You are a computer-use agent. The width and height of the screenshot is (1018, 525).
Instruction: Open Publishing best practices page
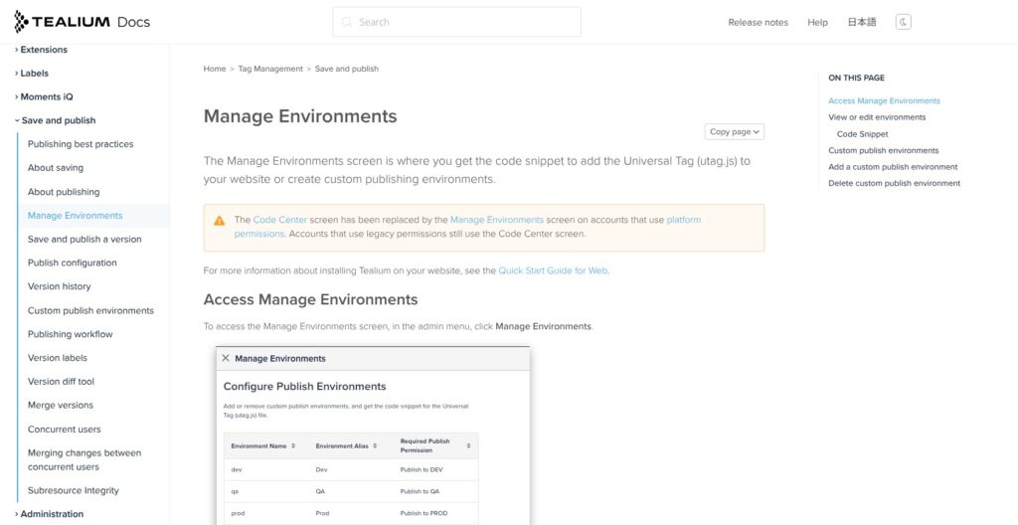(x=81, y=144)
